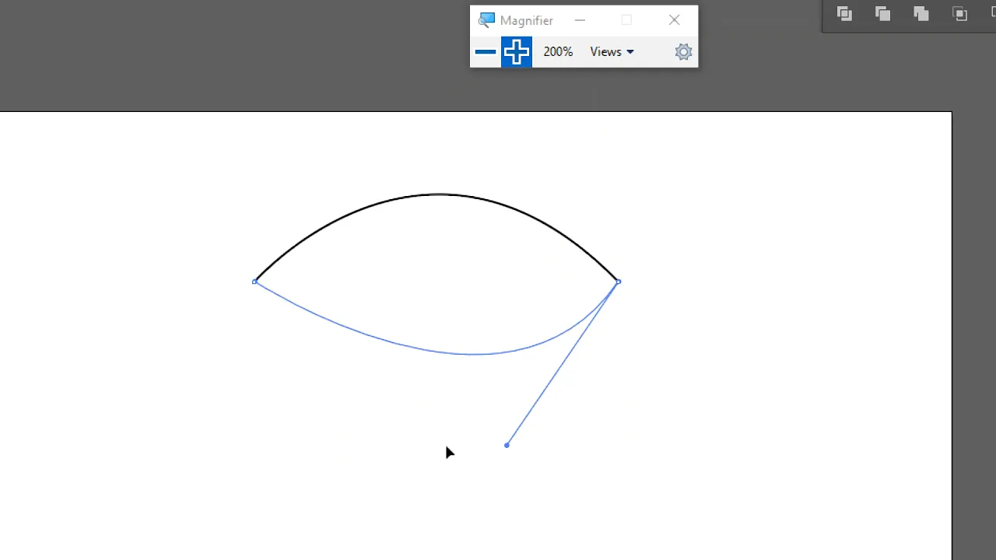This screenshot has height=560, width=996.
Task: Close the Magnifier window
Action: [674, 20]
